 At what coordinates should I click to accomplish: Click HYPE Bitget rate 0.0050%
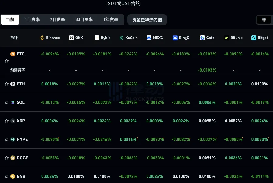click(x=259, y=139)
